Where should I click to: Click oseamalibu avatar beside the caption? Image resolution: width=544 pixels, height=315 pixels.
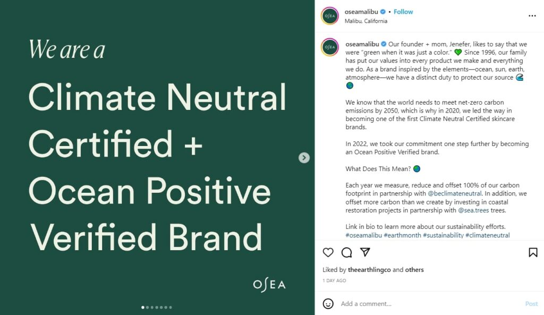(x=329, y=47)
